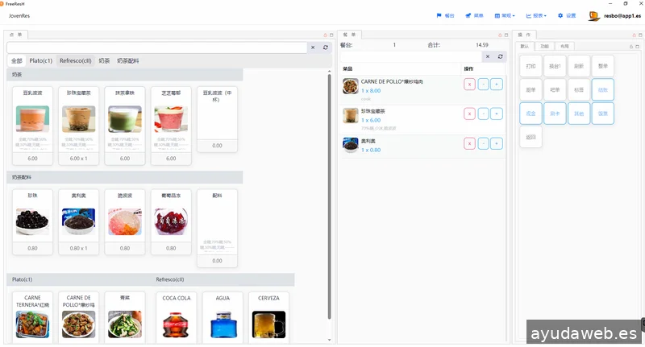The width and height of the screenshot is (645, 347).
Task: Clear the product search field with X
Action: pyautogui.click(x=313, y=48)
